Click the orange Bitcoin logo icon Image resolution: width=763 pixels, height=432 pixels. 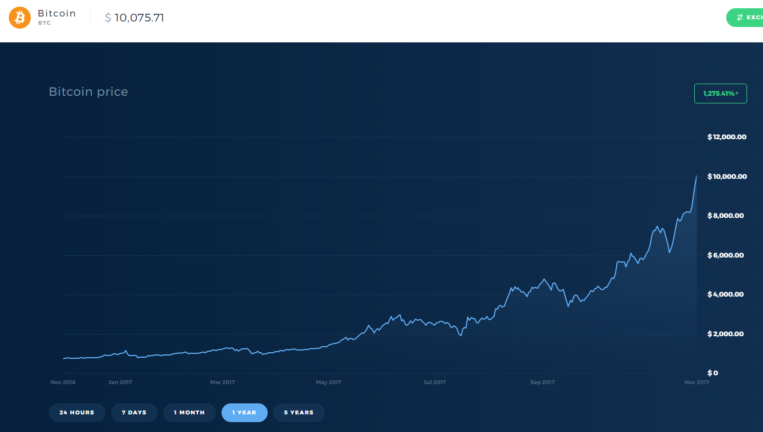click(x=20, y=18)
